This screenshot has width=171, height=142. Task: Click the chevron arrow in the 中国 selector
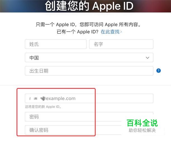148,58
